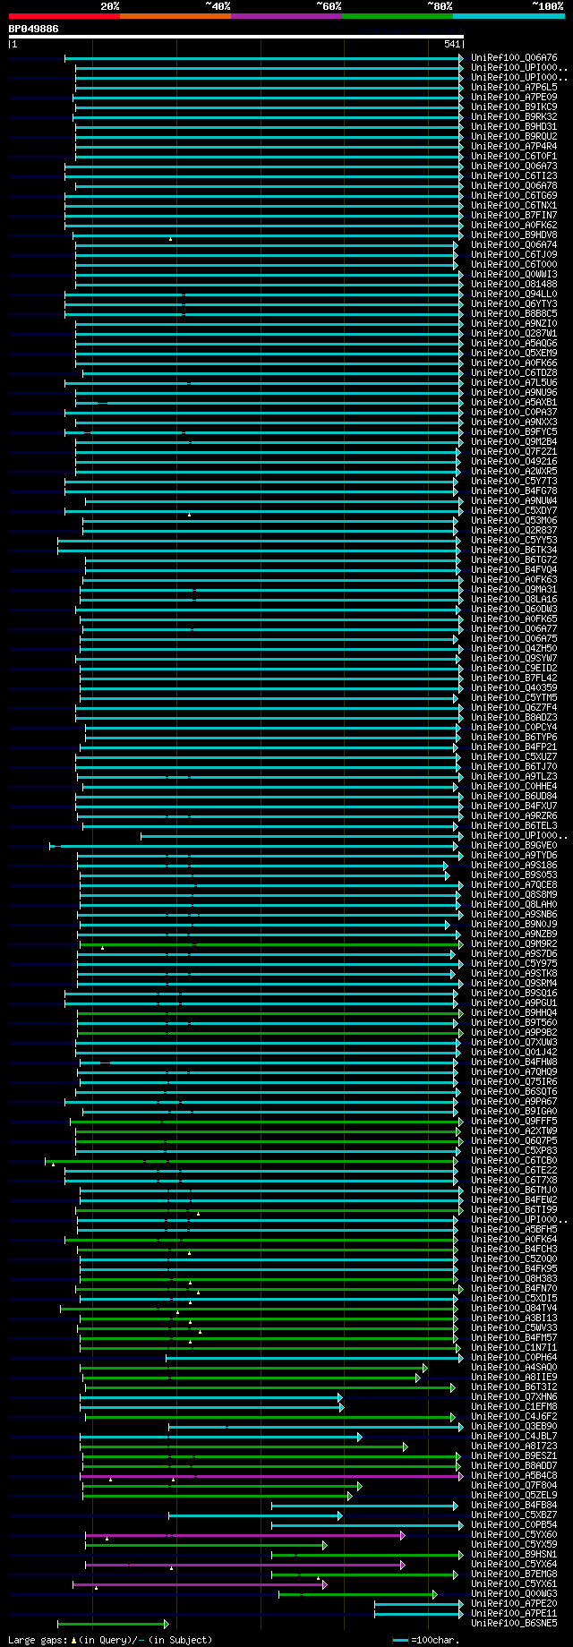Image resolution: width=573 pixels, height=1647 pixels.
Task: Select the UniRef100_Q9SYW7 entry
Action: (x=514, y=659)
